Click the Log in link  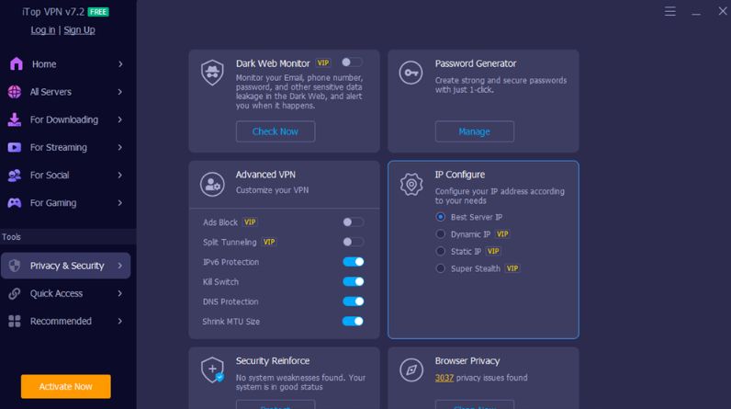(x=43, y=29)
